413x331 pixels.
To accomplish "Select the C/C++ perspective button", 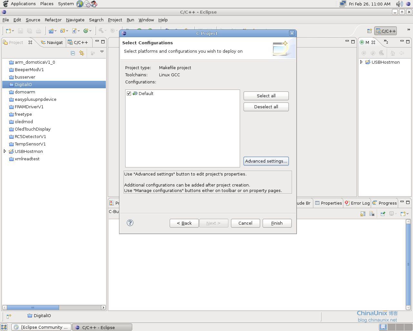I will [x=386, y=31].
